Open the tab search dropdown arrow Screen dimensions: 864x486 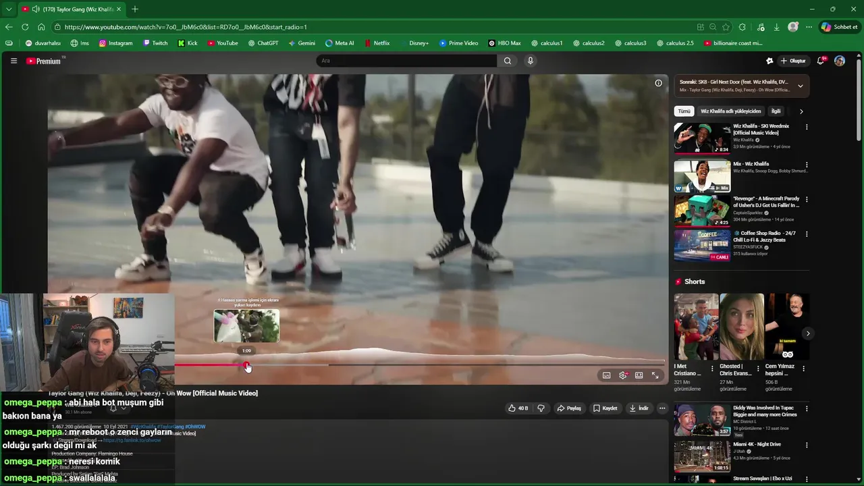(9, 9)
